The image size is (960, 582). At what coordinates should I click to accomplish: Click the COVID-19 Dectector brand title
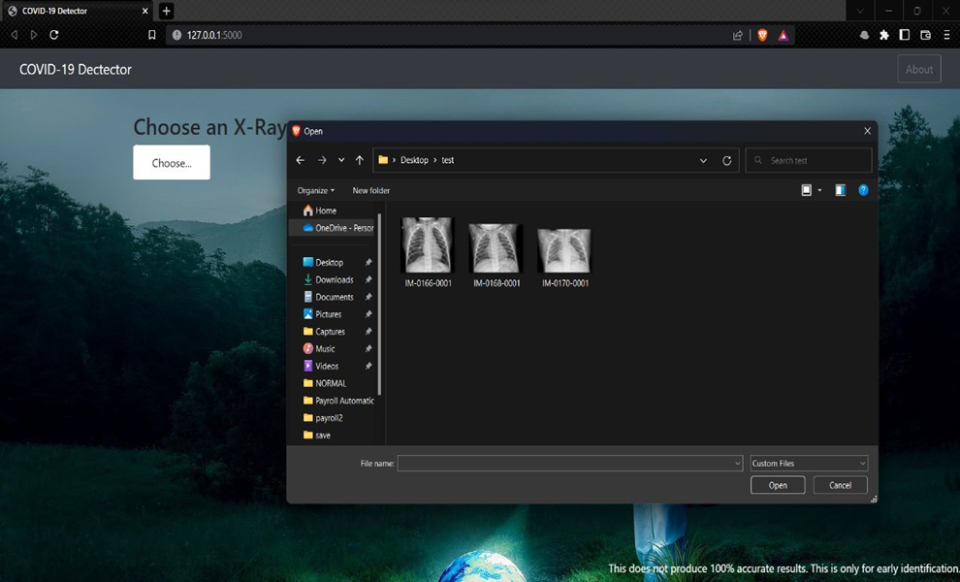point(76,69)
